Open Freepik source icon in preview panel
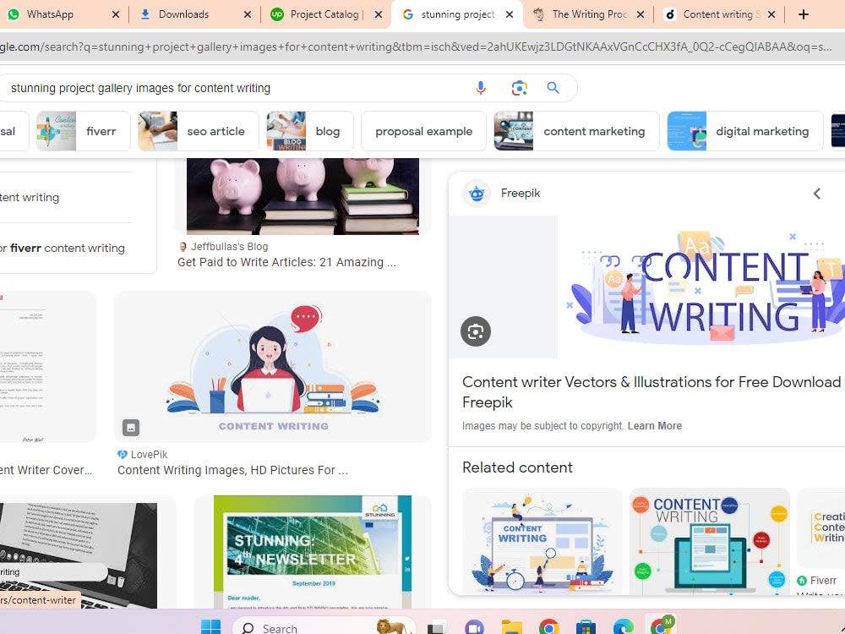The image size is (845, 634). 477,194
